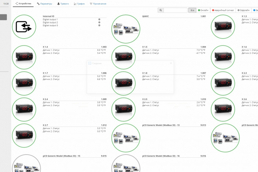258x172 pixels.
Task: Click the pCO Generic Model (Modbus 33) - 16 title
Action: click(x=161, y=156)
